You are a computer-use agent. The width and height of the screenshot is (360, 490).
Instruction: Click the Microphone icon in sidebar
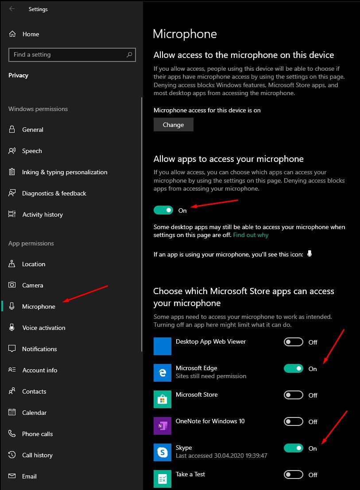(12, 306)
